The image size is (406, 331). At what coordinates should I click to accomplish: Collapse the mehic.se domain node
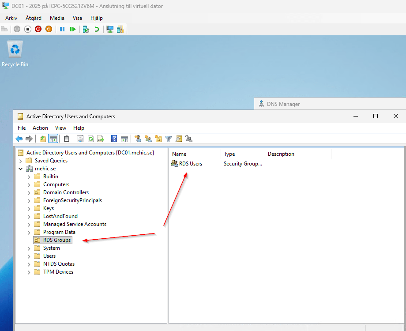[x=20, y=169]
